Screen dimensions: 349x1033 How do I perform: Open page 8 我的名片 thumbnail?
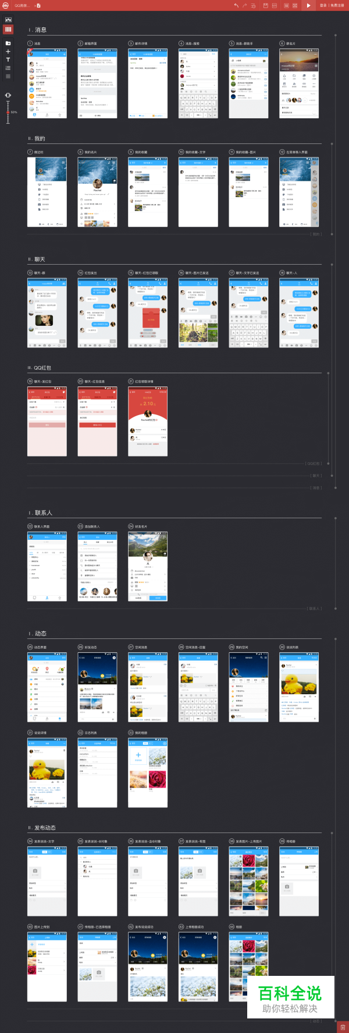(x=98, y=192)
